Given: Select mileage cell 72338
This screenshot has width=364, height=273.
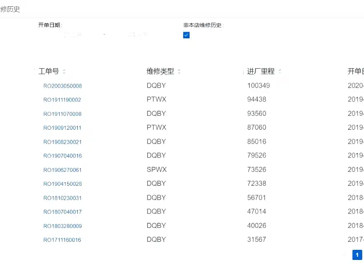Looking at the screenshot, I should 257,183.
